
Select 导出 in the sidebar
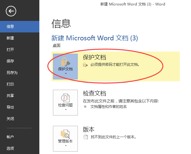point(20,107)
